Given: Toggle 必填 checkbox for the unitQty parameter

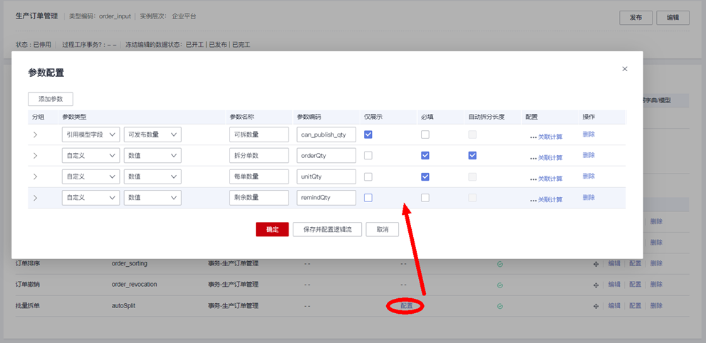Looking at the screenshot, I should coord(425,176).
